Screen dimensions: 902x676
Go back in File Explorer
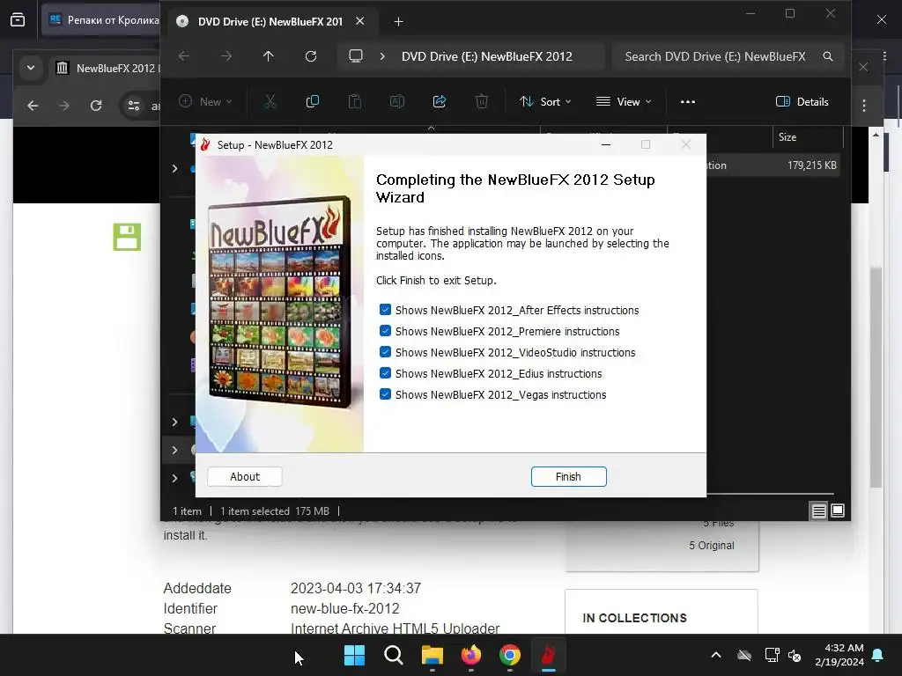tap(184, 56)
